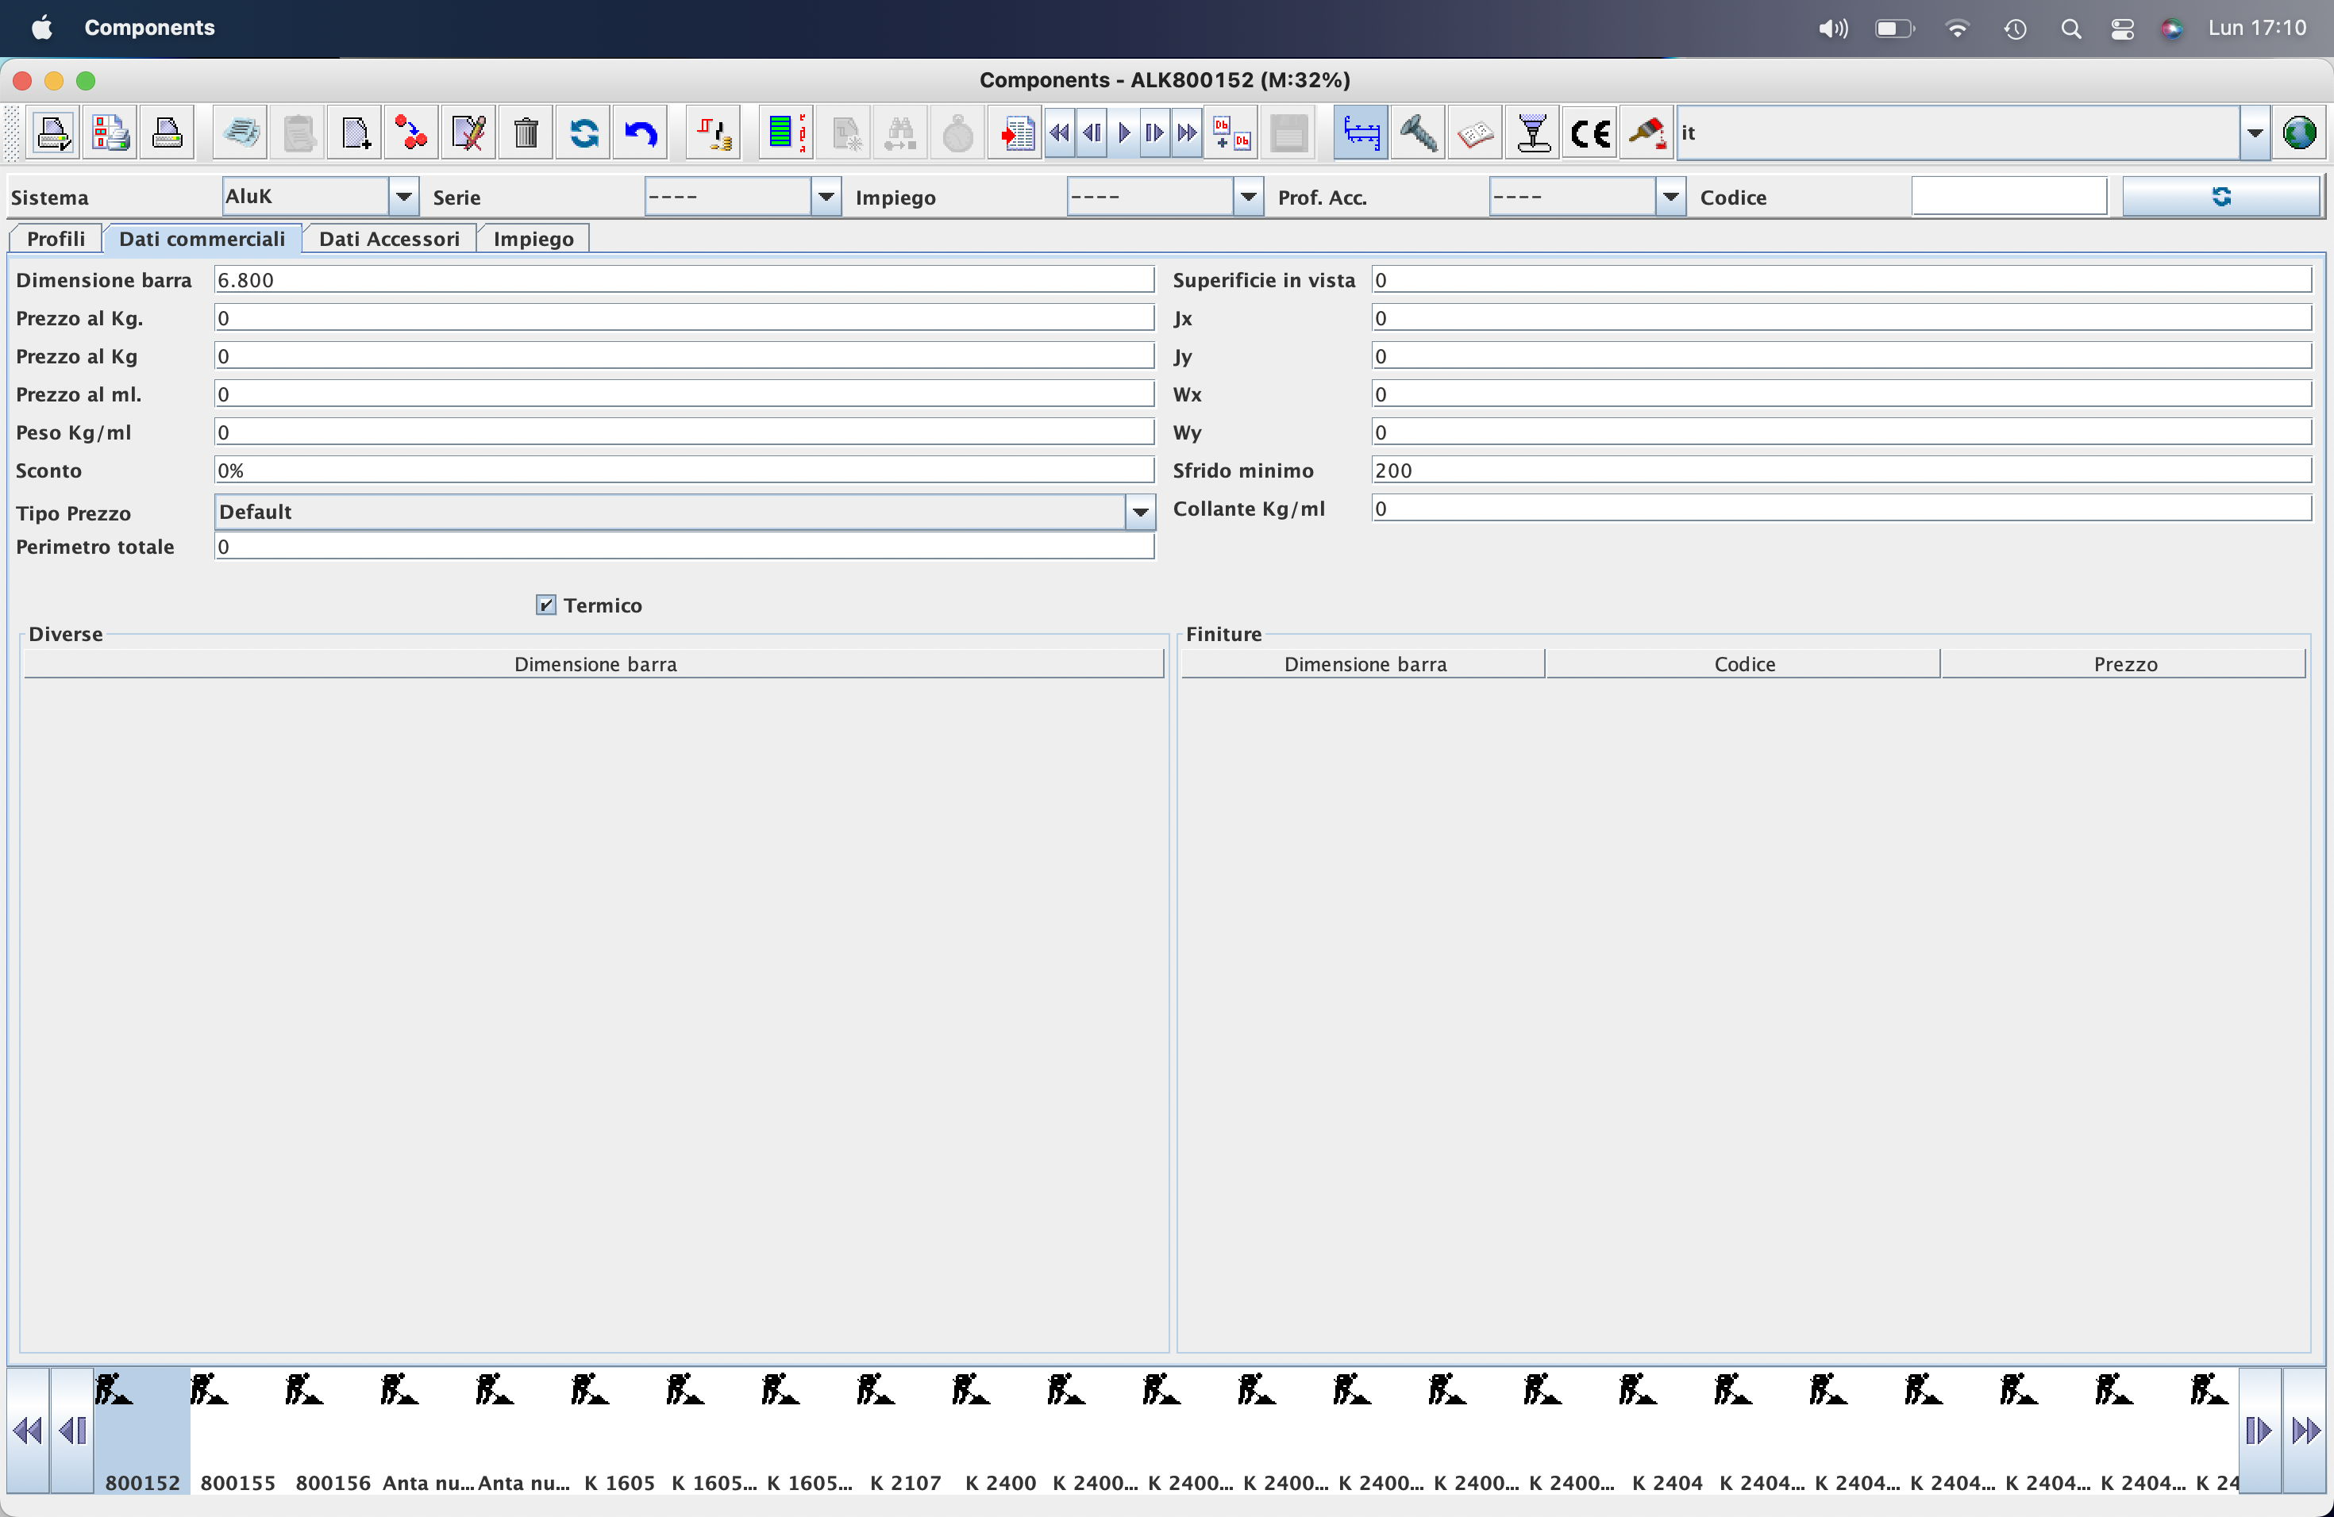Click the Sfrido minimo field 200
The image size is (2334, 1517).
pyautogui.click(x=1842, y=470)
